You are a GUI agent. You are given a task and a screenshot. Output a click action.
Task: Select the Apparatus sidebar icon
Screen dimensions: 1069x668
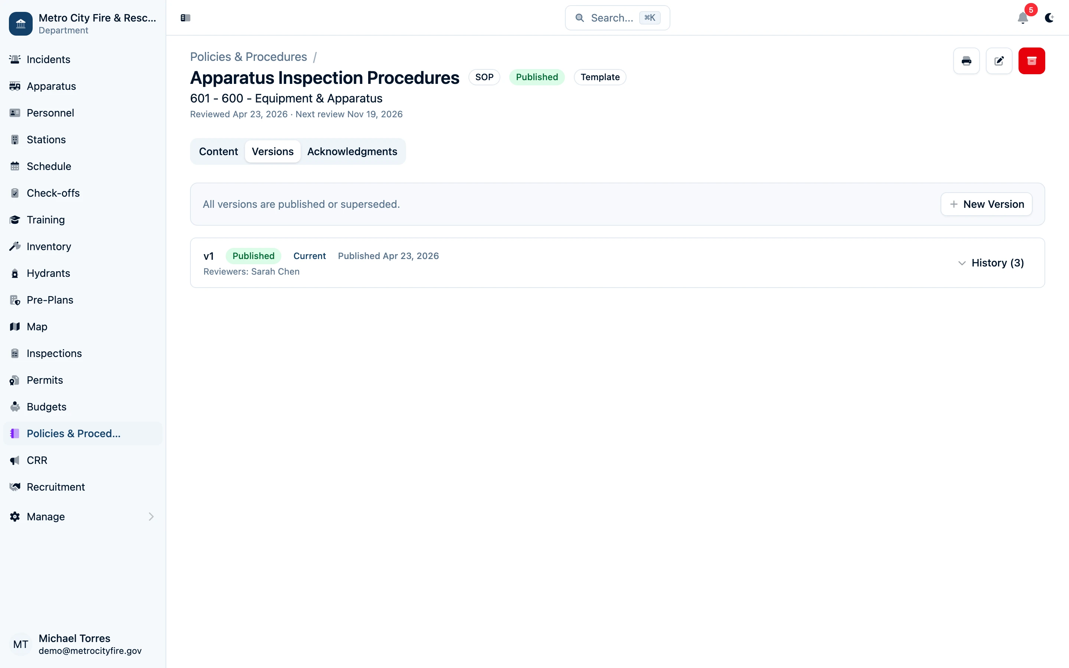pyautogui.click(x=14, y=86)
